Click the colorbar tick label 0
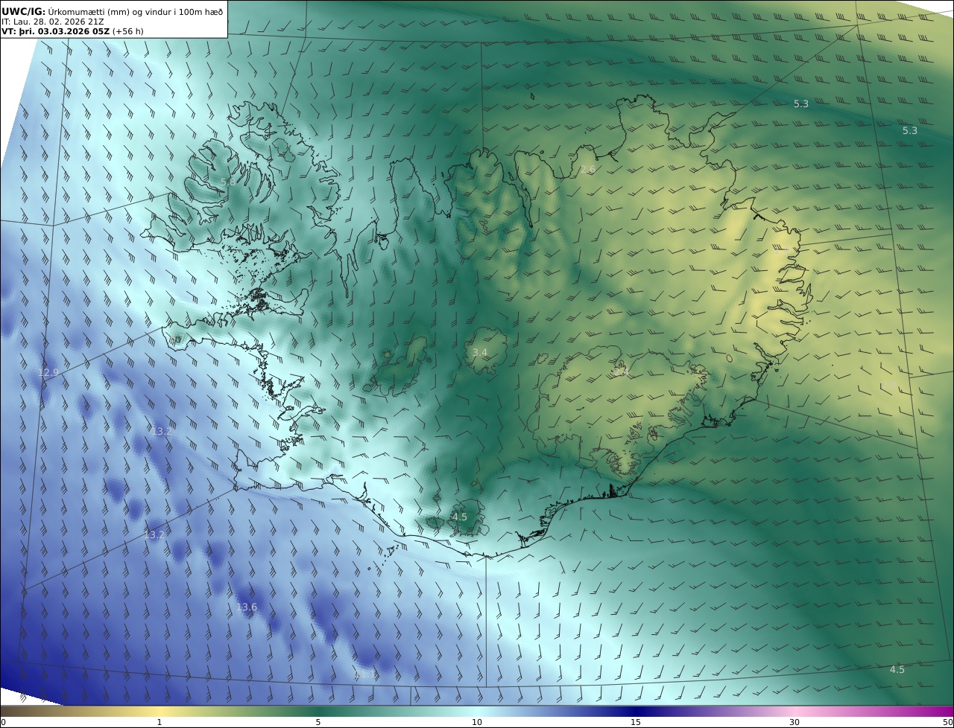This screenshot has width=954, height=728. [3, 722]
